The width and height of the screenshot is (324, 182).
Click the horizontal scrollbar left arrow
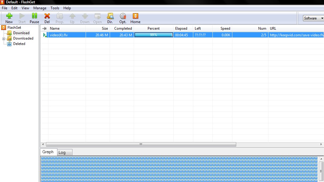[43, 144]
